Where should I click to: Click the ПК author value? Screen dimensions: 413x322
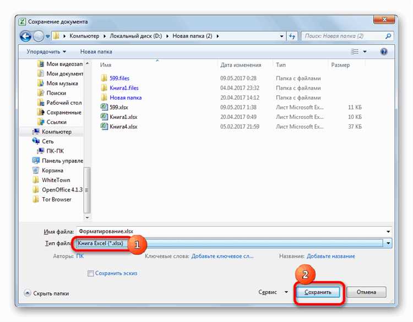pyautogui.click(x=80, y=256)
